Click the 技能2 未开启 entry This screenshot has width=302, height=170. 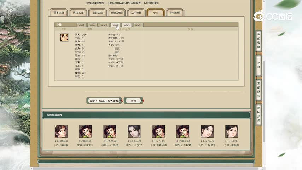click(116, 62)
